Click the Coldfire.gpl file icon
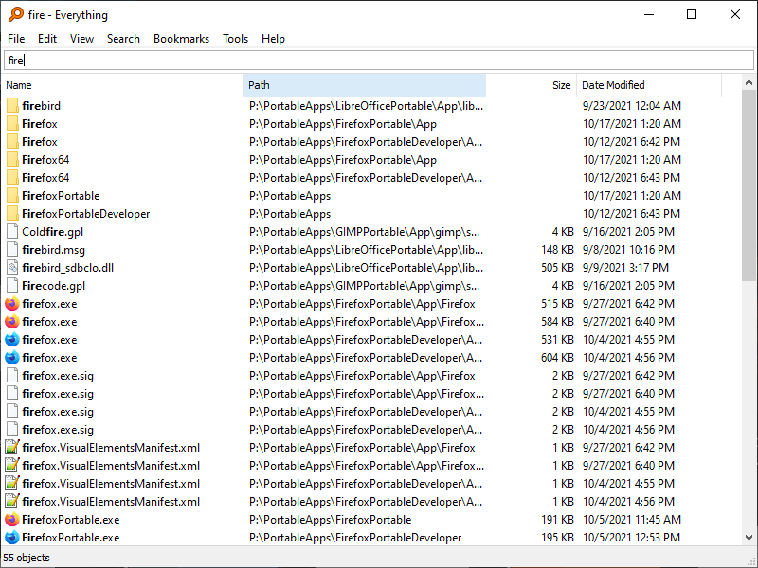 click(x=12, y=232)
